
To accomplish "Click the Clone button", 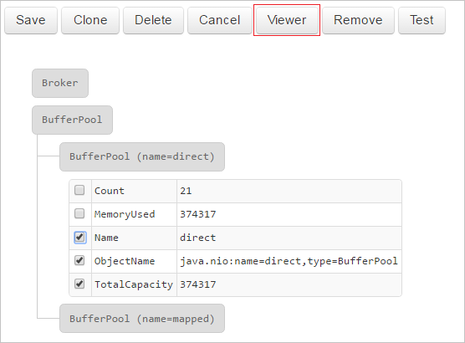I will click(90, 20).
